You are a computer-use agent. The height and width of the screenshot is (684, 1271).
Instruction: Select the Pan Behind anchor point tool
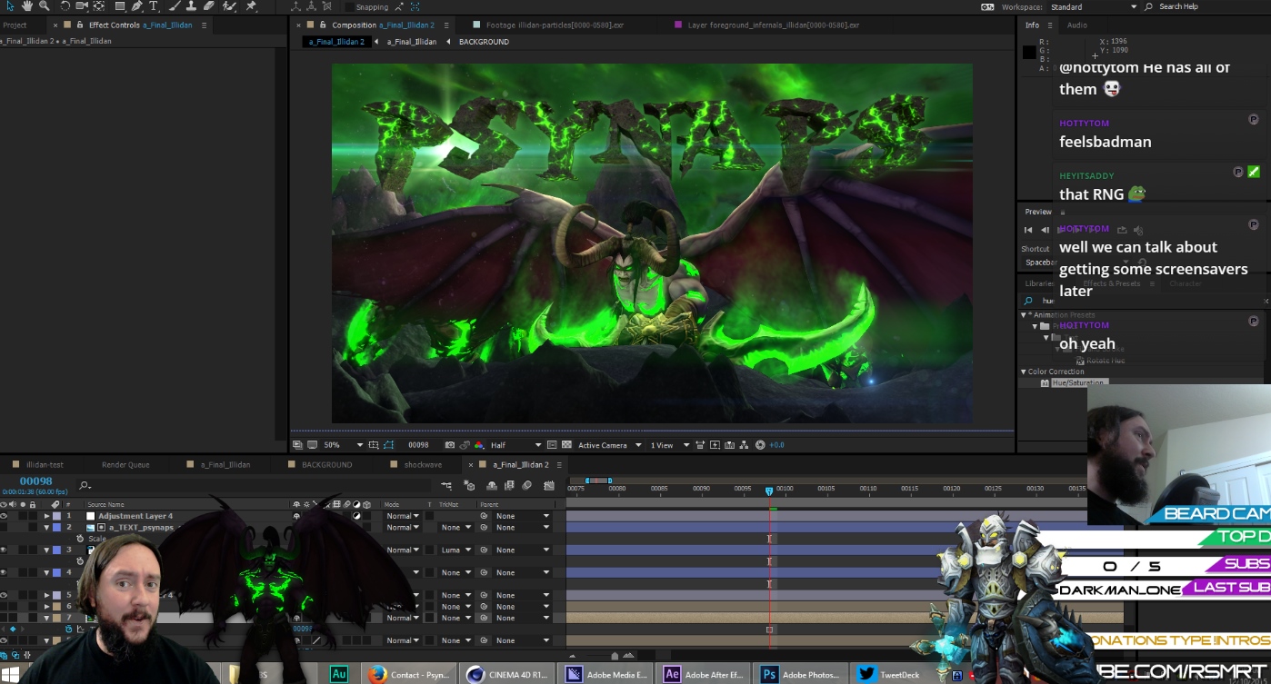pos(98,6)
